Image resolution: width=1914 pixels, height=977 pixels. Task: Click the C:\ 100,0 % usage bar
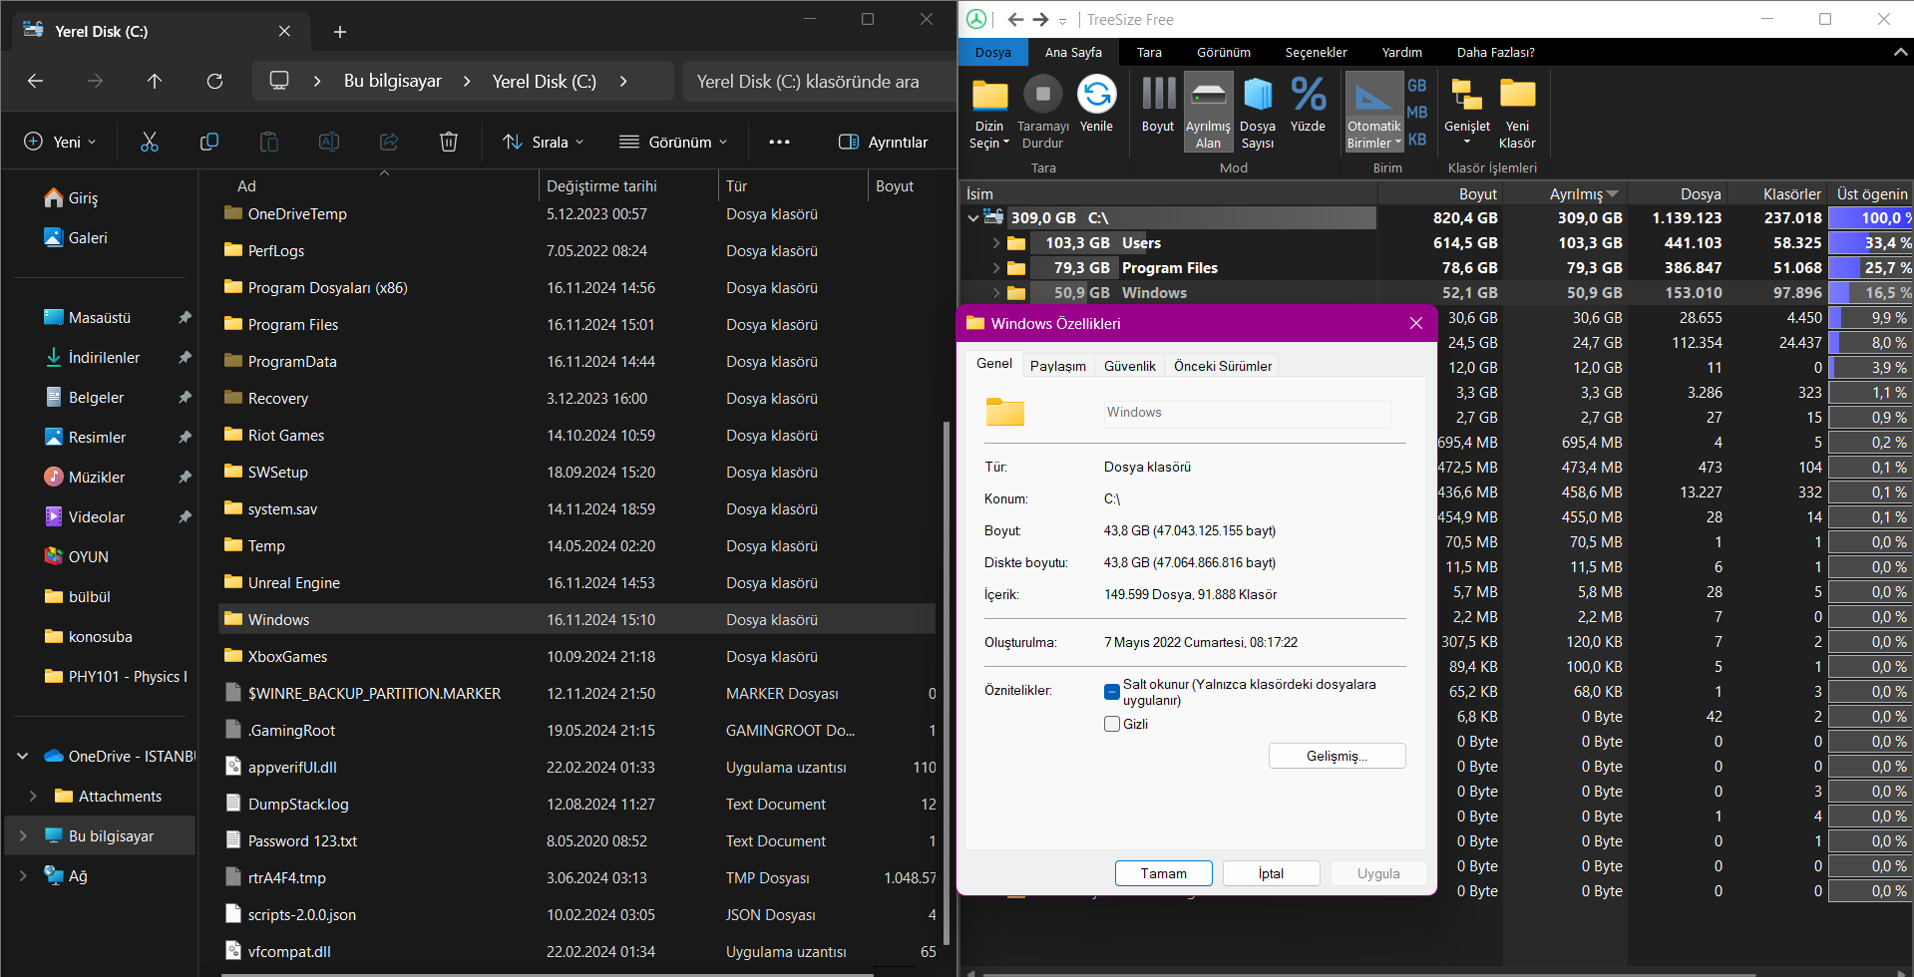[x=1871, y=217]
